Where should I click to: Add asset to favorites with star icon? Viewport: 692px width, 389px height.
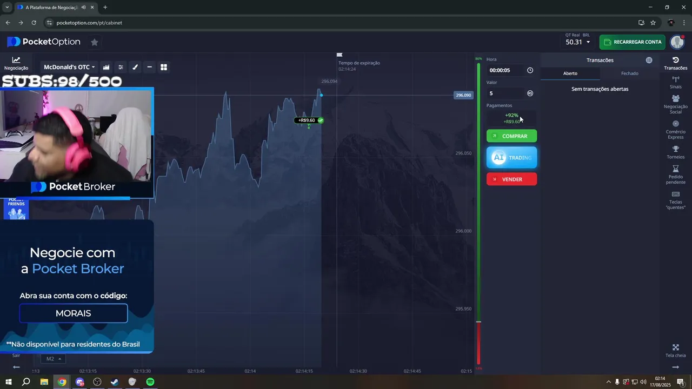[x=94, y=42]
